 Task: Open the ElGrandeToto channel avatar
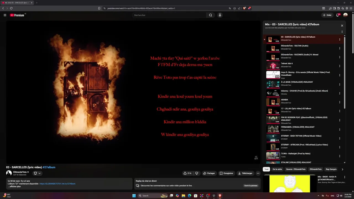[9, 173]
